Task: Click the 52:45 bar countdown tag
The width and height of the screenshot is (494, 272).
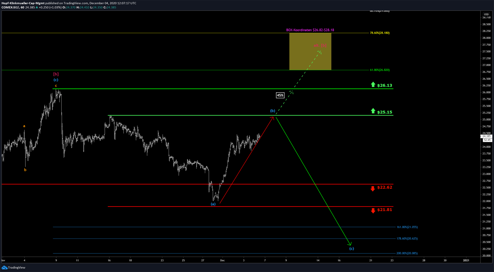Action: tap(487, 140)
